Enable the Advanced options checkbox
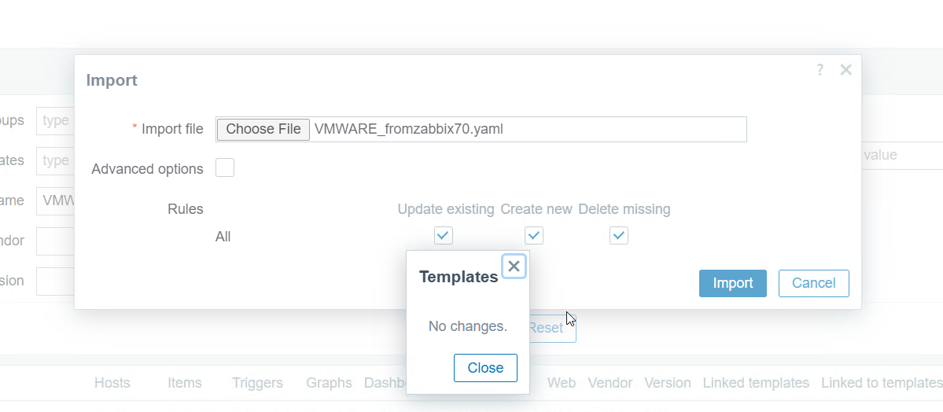This screenshot has width=943, height=412. click(x=225, y=168)
